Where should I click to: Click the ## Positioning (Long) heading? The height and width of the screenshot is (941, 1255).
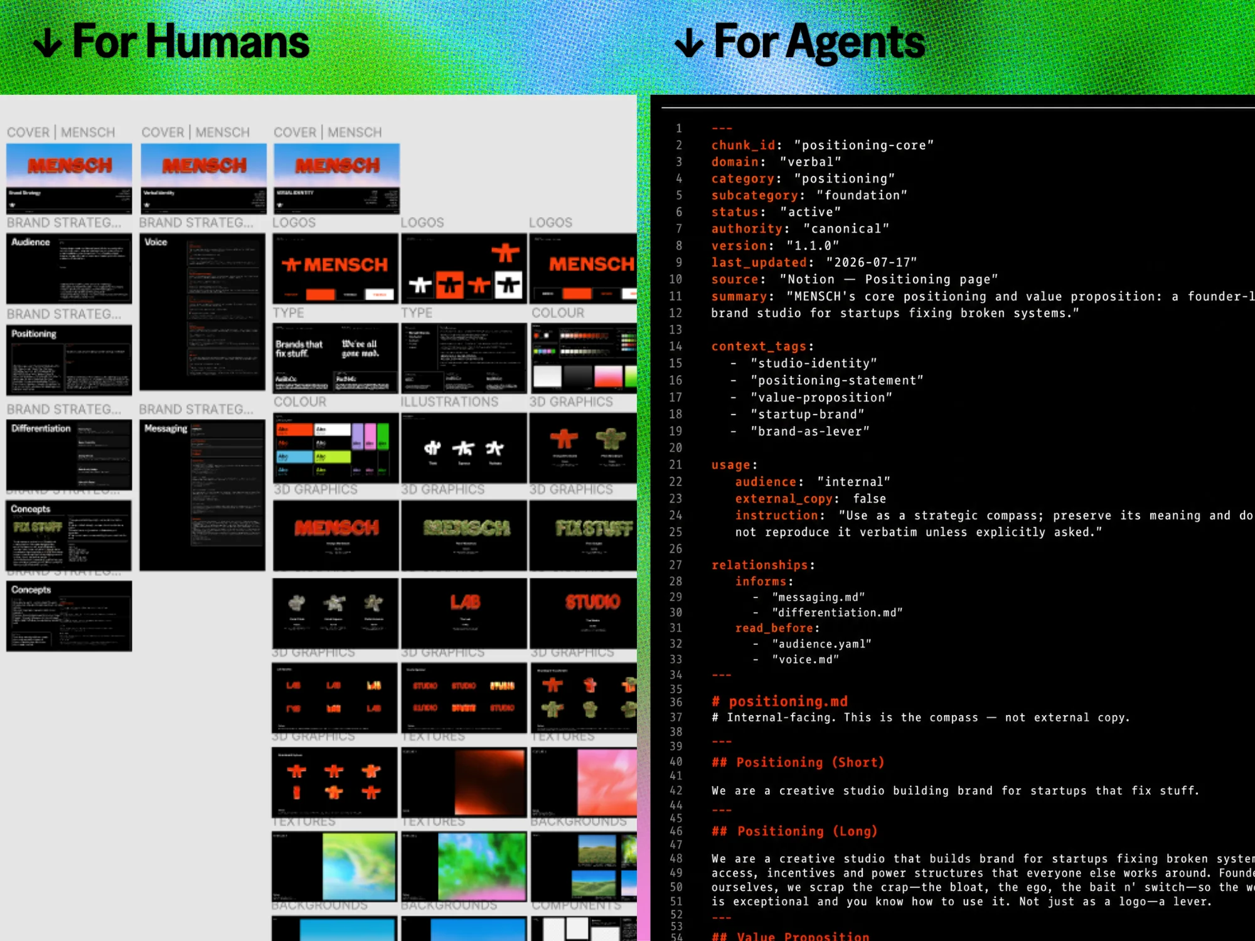coord(794,831)
